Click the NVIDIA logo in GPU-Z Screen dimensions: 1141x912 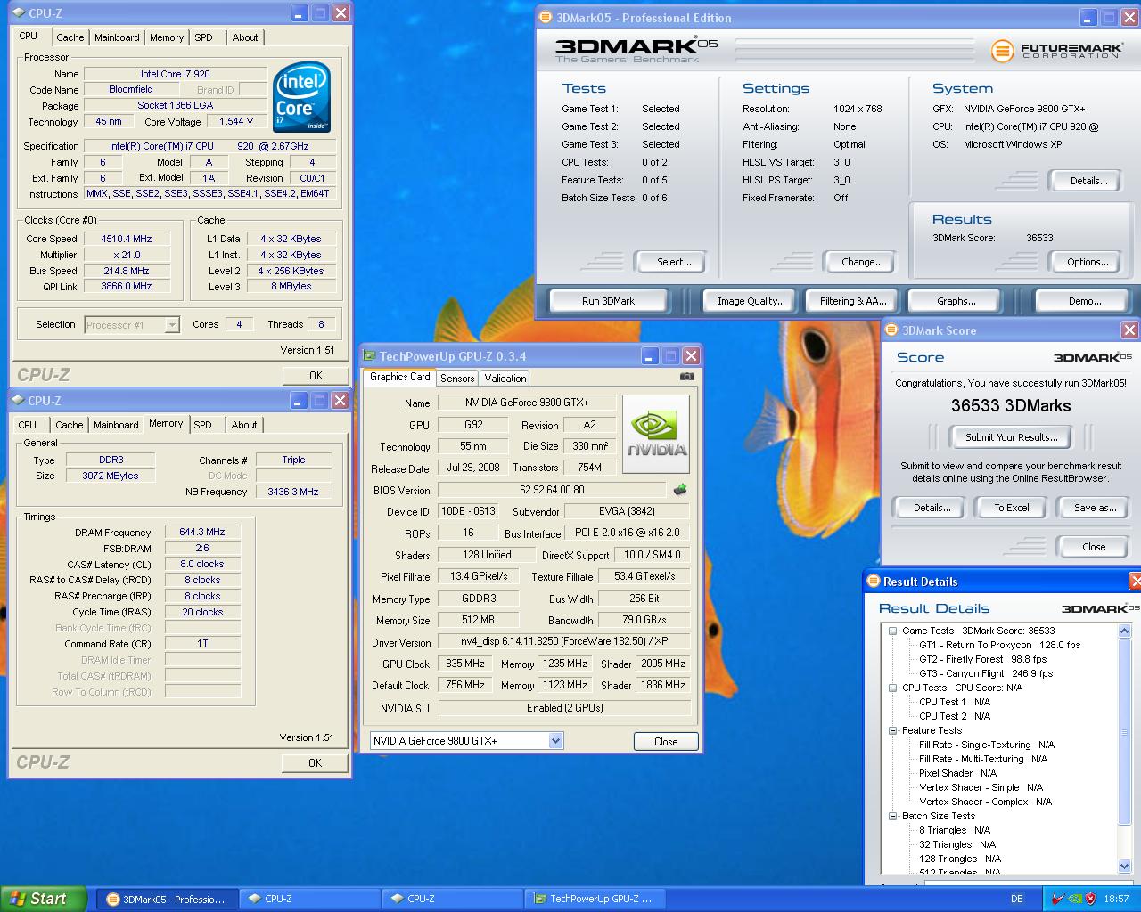click(655, 434)
